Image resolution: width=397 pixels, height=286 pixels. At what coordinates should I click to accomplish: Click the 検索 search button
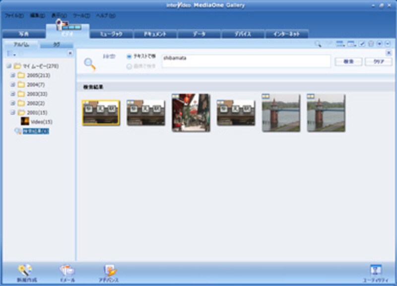pyautogui.click(x=348, y=61)
